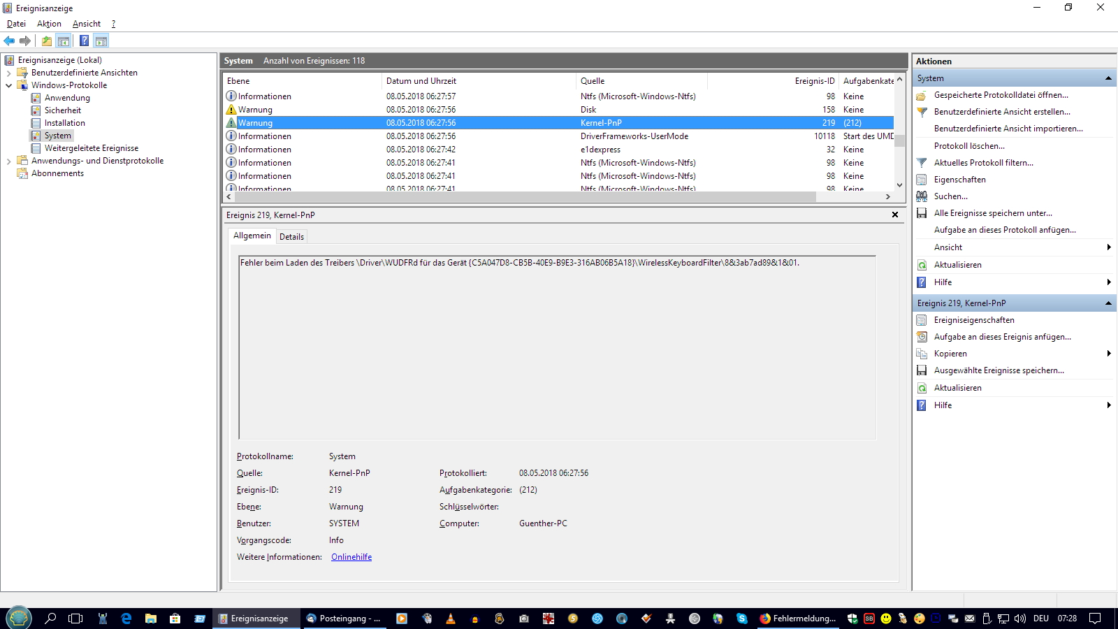Image resolution: width=1118 pixels, height=629 pixels.
Task: Expand Hilfe submenu arrow under System actions
Action: coord(1109,282)
